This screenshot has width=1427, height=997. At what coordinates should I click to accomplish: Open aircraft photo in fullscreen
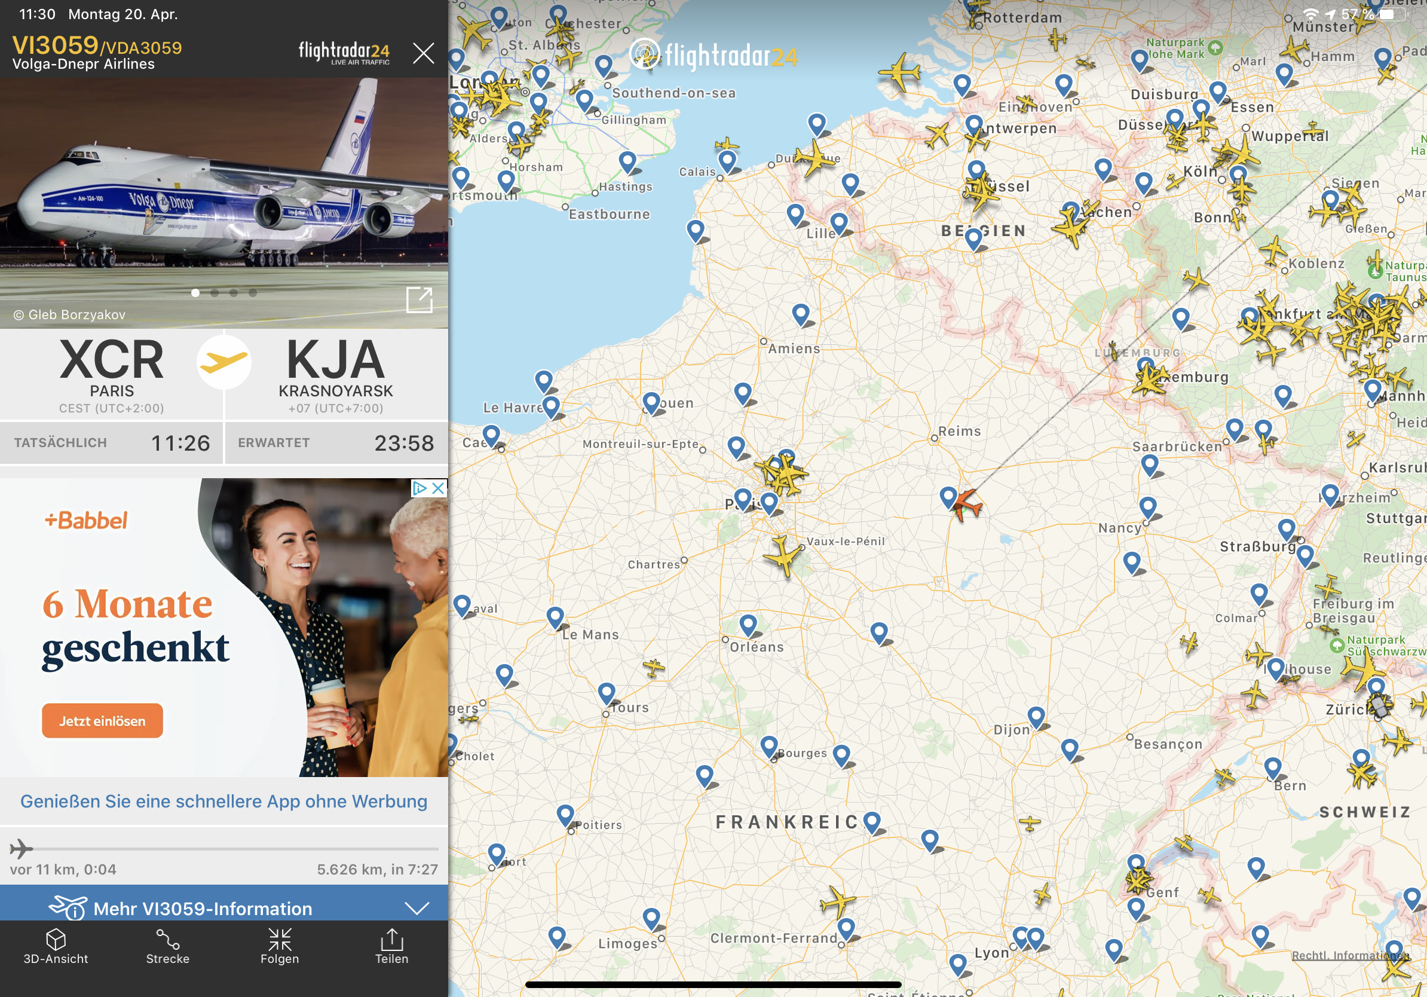[x=419, y=299]
